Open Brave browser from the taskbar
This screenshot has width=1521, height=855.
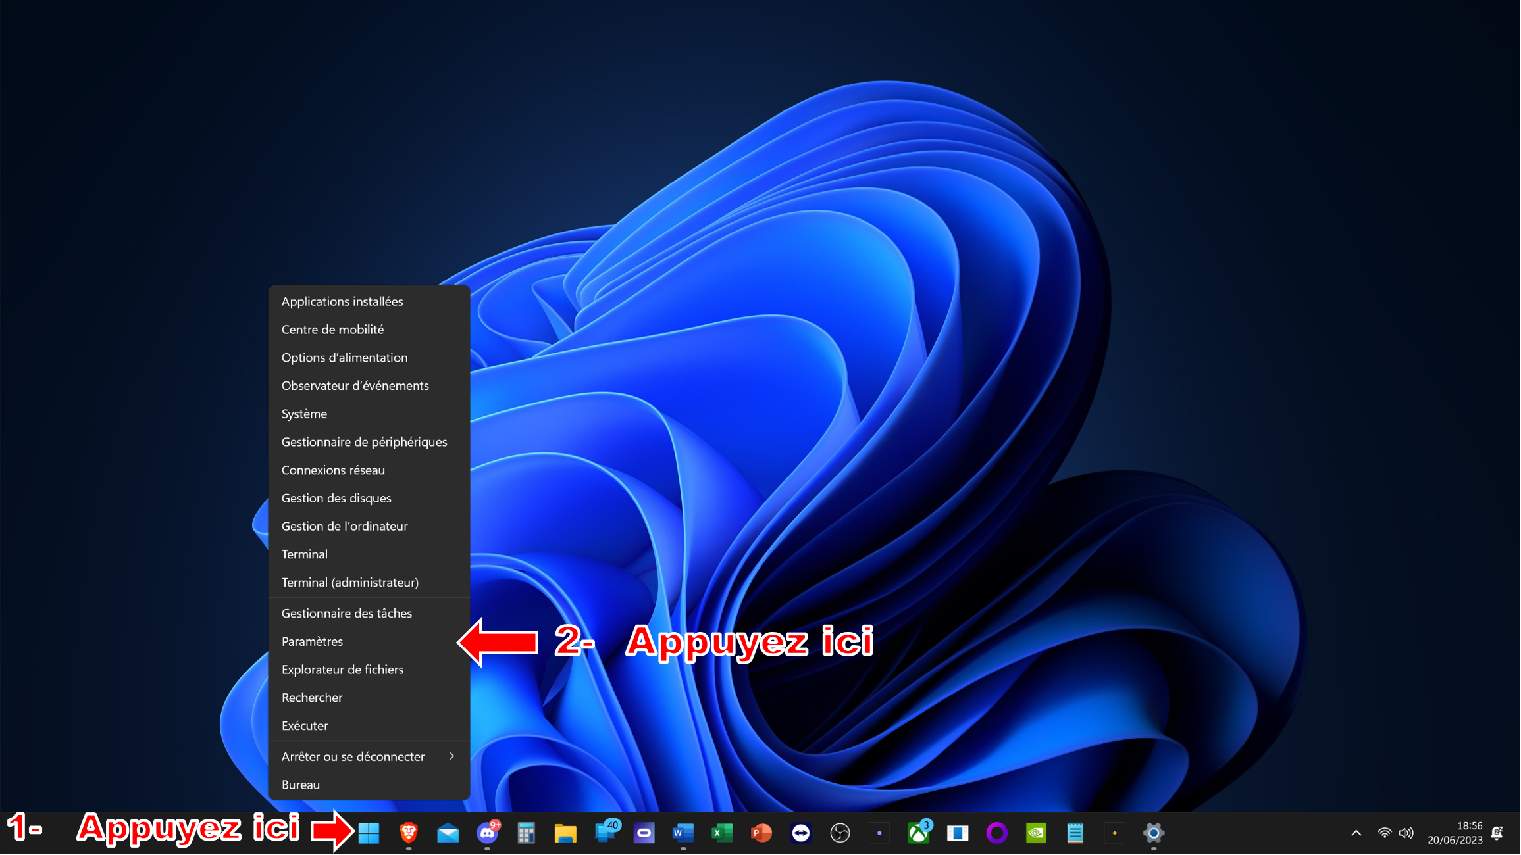click(409, 833)
